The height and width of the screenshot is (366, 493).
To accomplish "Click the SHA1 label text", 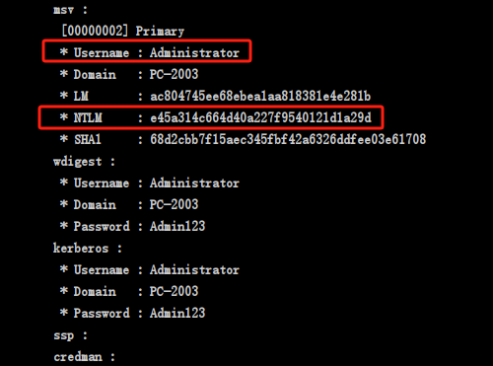I will 87,139.
